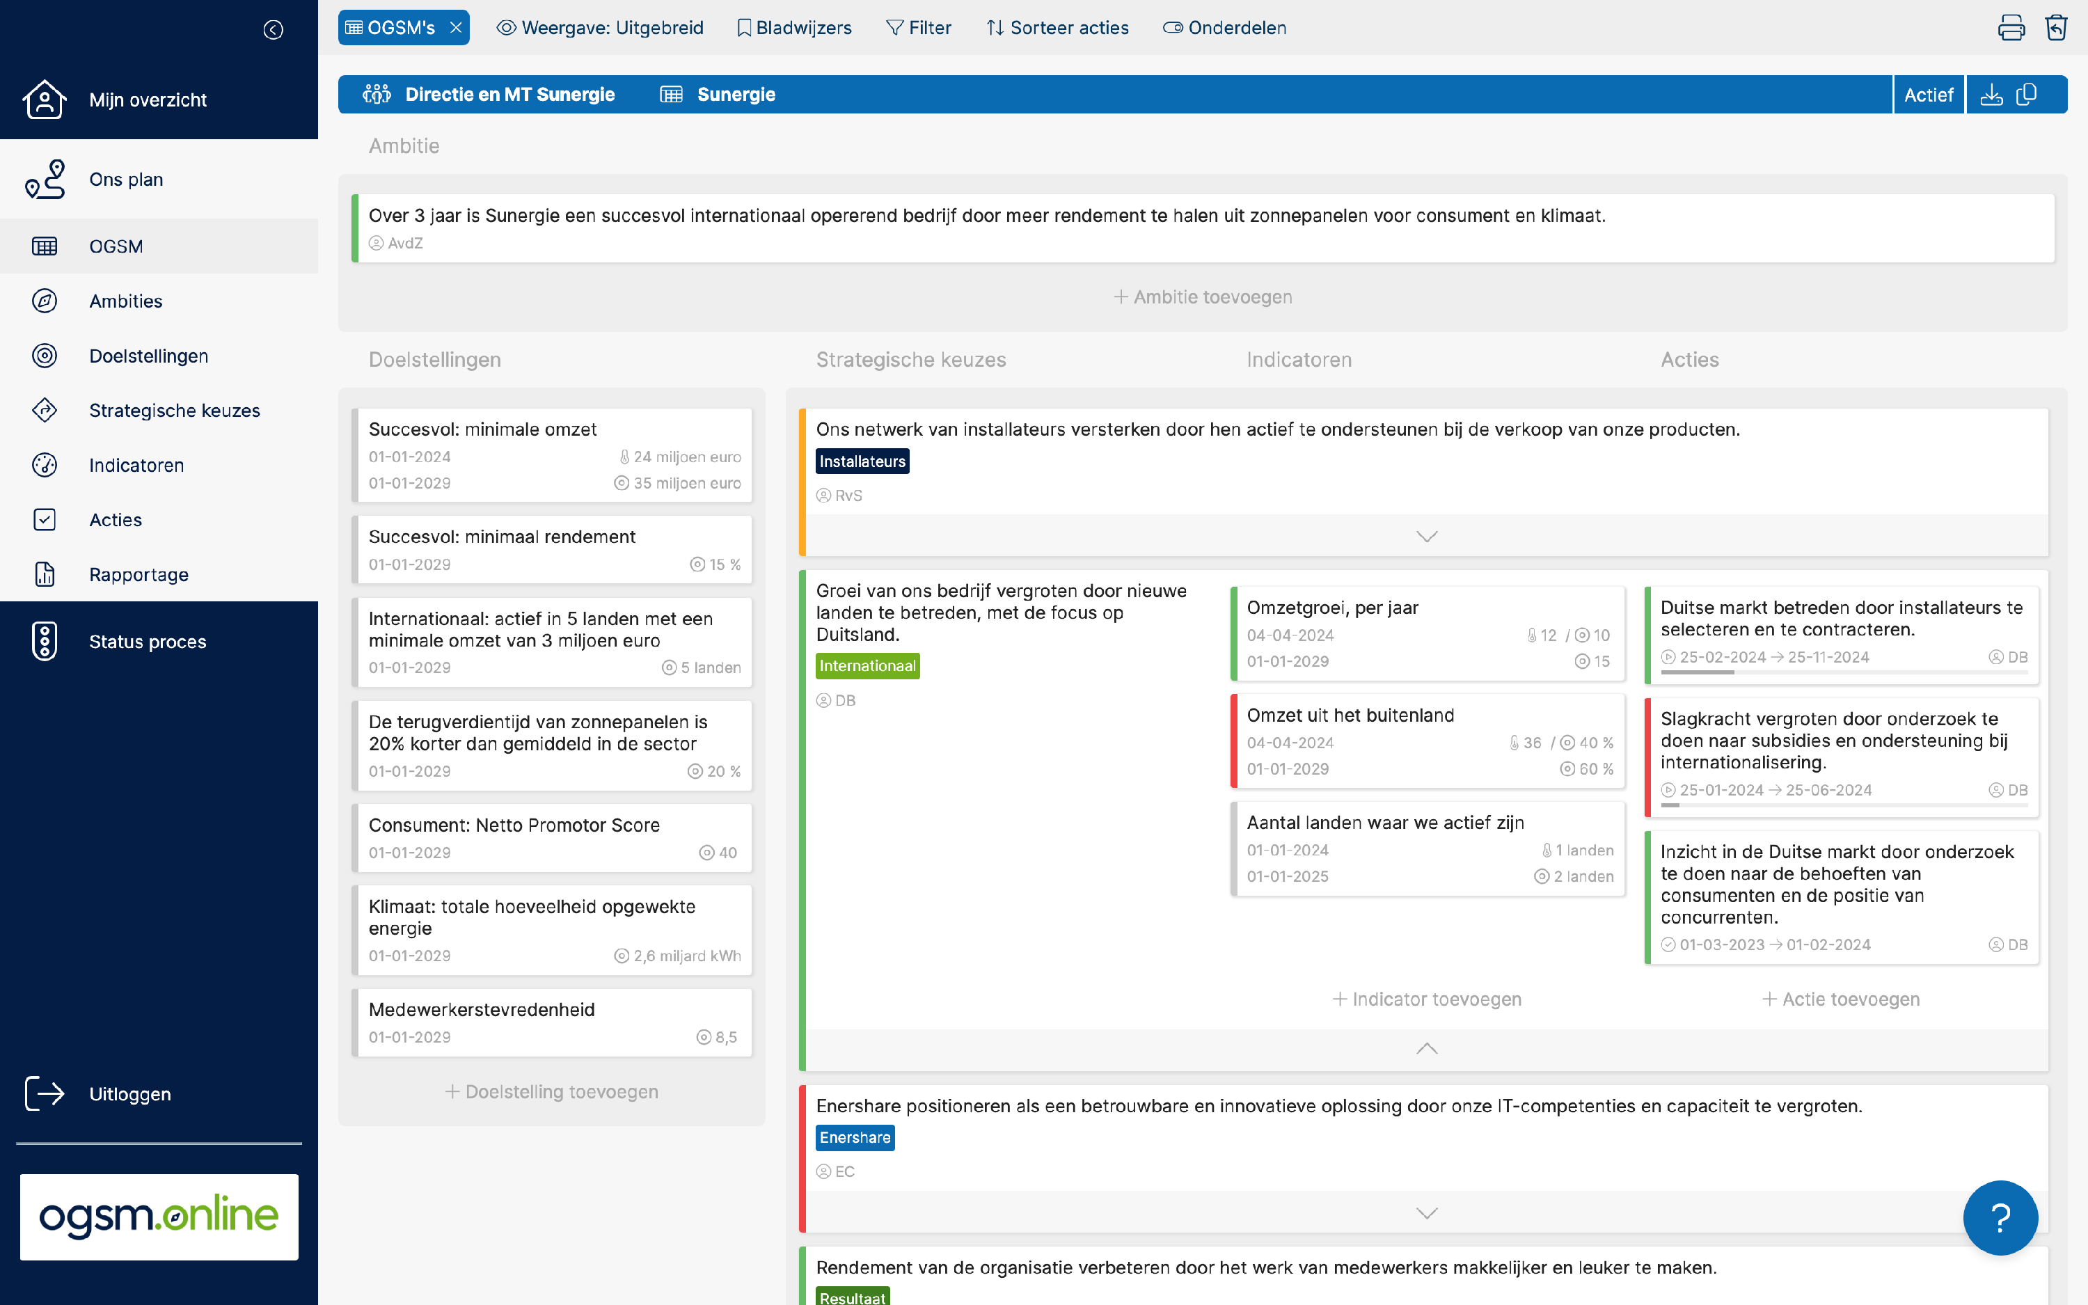
Task: Click the Strategische keuzes diamond icon
Action: tap(44, 410)
